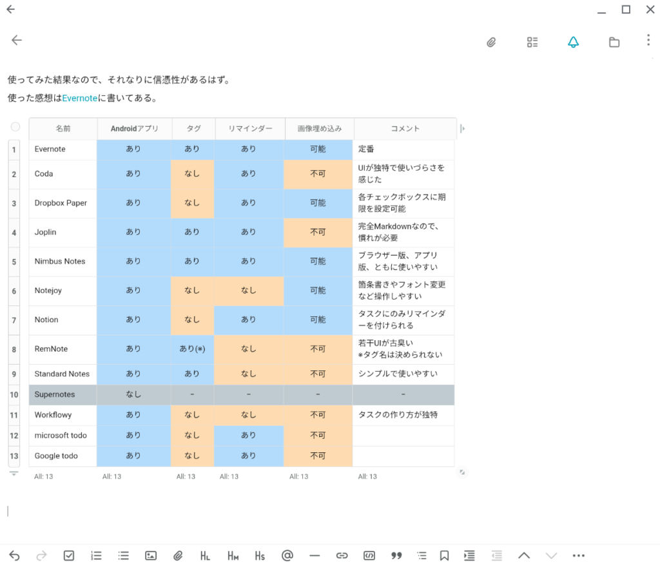This screenshot has height=565, width=660.
Task: Insert a horizontal line divider
Action: [315, 556]
